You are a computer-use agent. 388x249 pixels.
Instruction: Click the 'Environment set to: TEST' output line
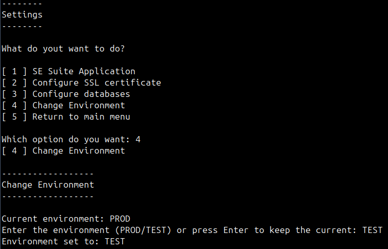click(63, 242)
